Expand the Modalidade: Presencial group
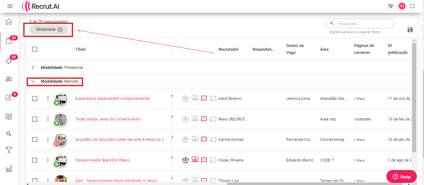424x185 pixels. point(33,68)
